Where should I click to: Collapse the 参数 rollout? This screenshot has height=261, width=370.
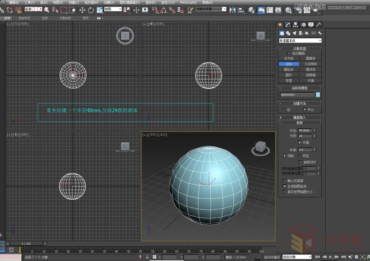(299, 122)
